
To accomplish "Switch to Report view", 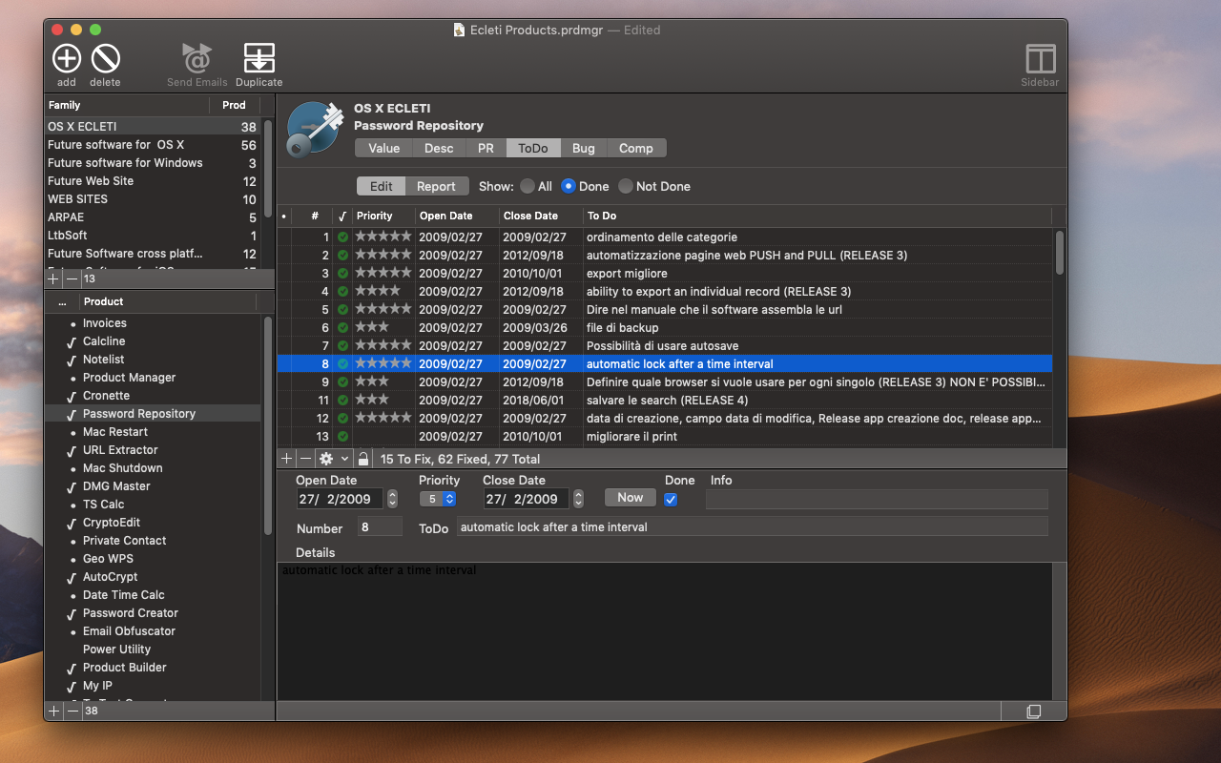I will pos(436,186).
